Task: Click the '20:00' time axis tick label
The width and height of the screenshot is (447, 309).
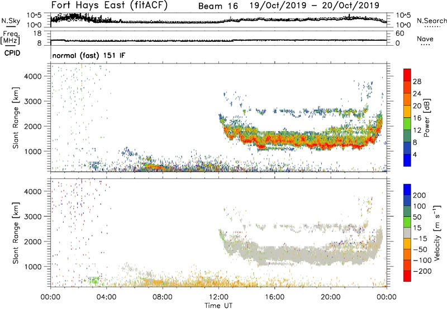Action: [331, 297]
